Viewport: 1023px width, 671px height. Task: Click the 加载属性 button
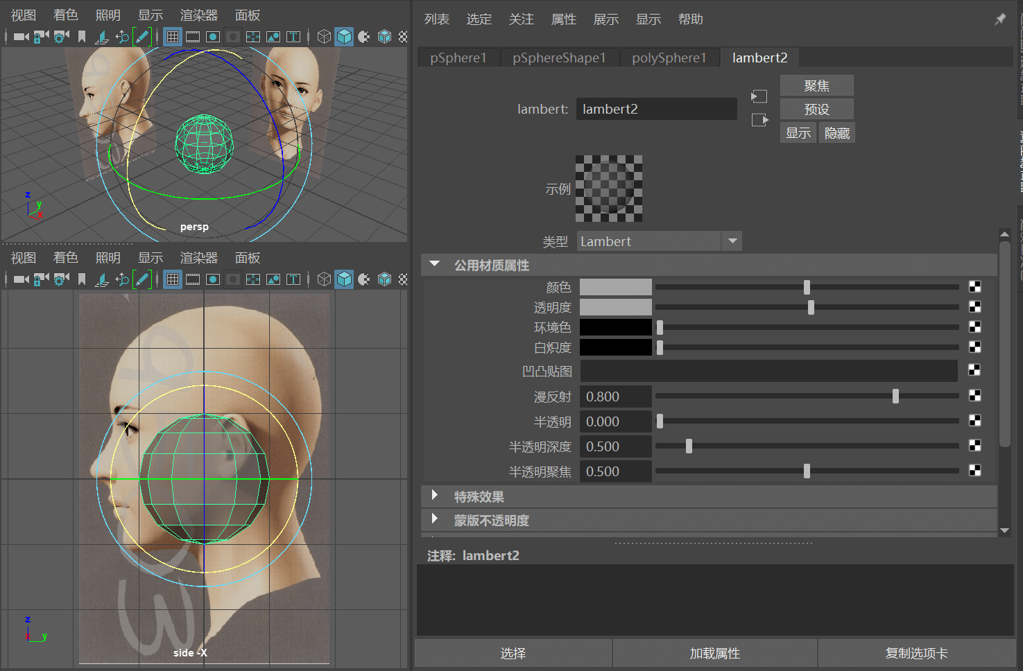pos(714,654)
